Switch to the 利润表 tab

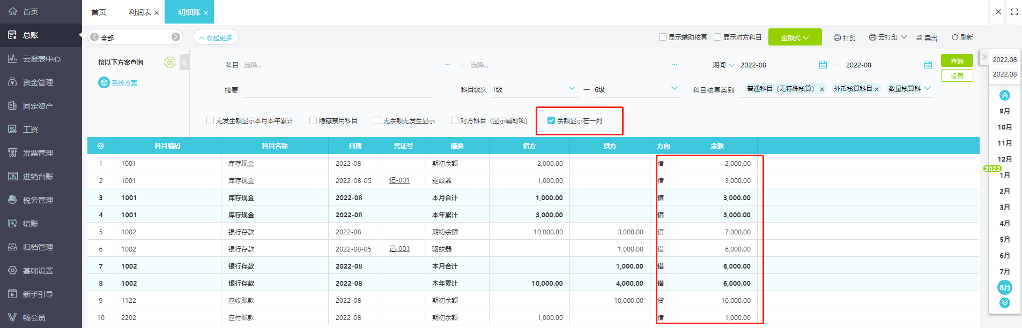tap(139, 12)
